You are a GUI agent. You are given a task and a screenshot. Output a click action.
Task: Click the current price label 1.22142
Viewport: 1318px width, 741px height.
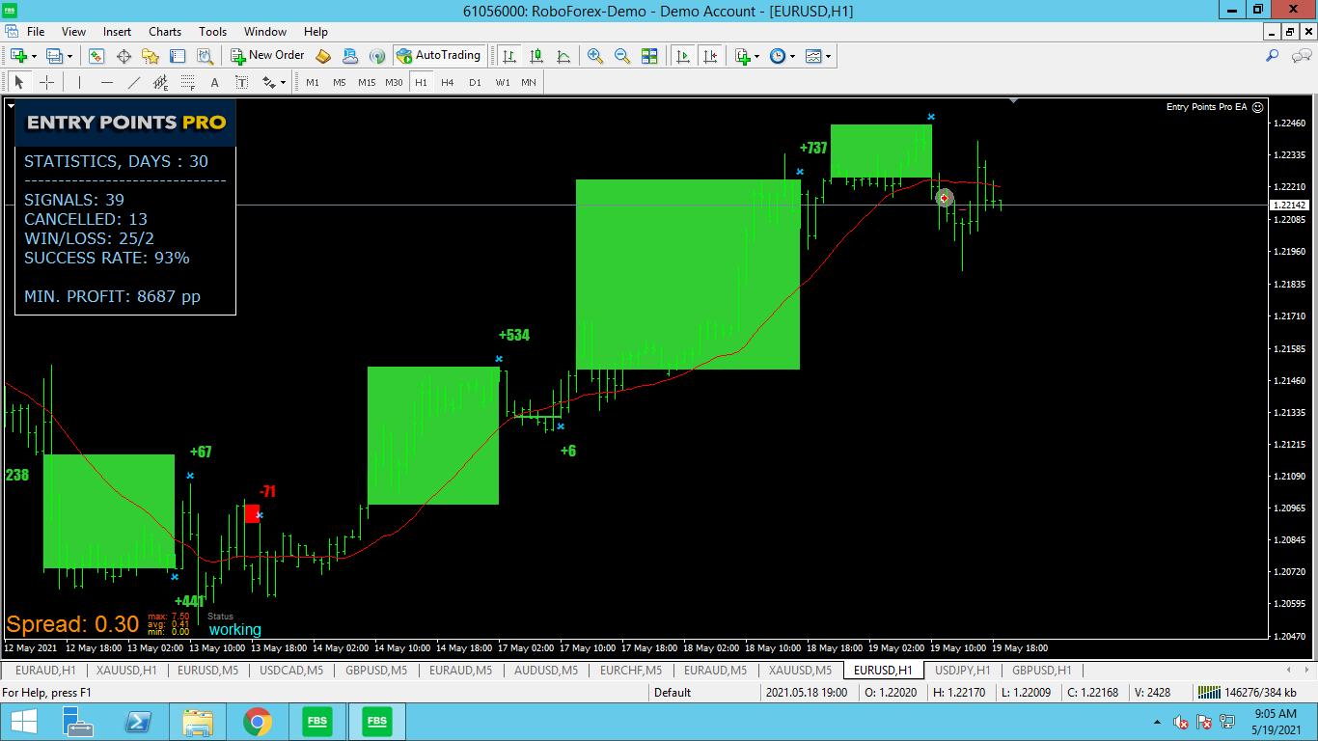[1290, 205]
